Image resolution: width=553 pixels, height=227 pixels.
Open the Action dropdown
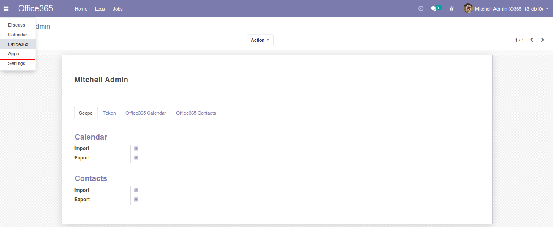tap(260, 40)
